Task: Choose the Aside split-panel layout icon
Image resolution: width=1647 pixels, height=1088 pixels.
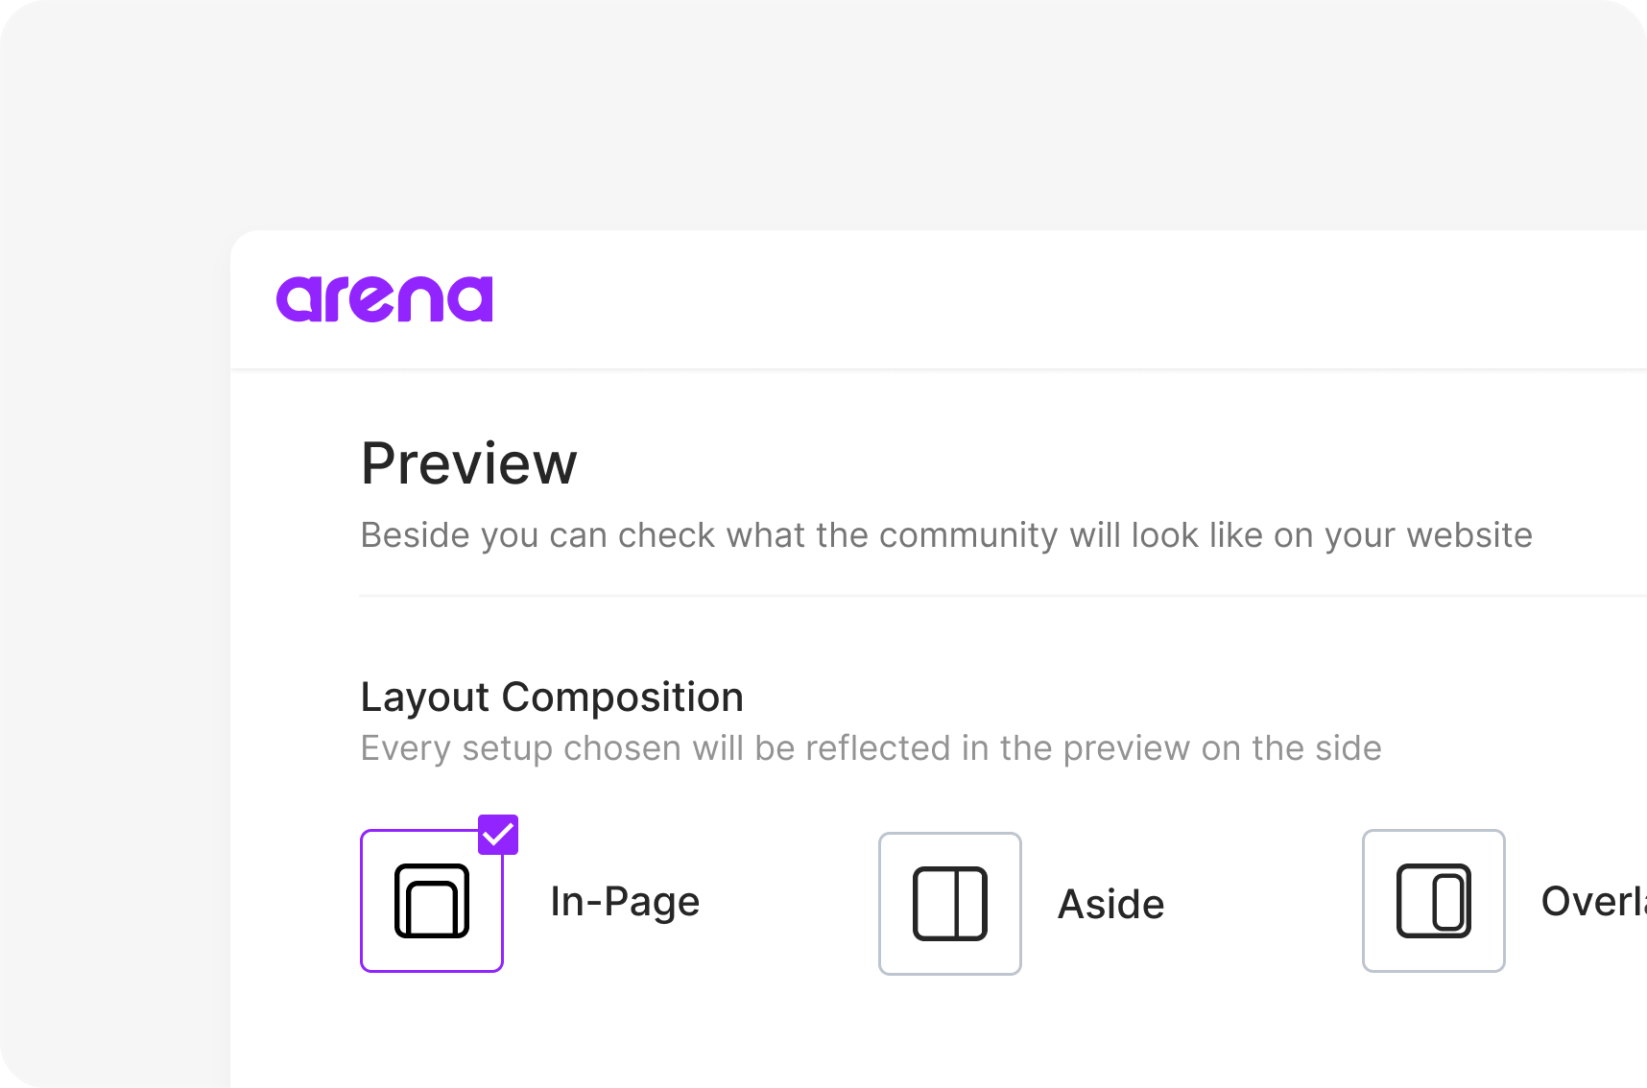Action: pyautogui.click(x=950, y=904)
